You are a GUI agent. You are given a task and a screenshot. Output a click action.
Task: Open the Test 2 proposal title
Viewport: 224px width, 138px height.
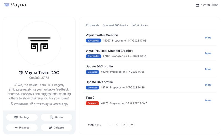pos(90,98)
